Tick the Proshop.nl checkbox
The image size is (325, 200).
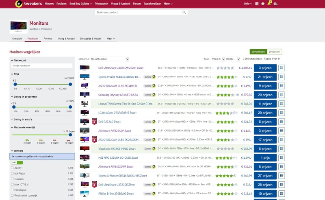click(12, 189)
